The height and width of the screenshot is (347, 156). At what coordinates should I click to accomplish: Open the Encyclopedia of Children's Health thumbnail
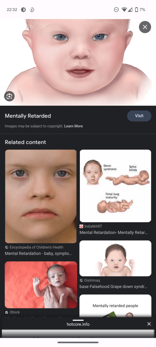click(41, 197)
